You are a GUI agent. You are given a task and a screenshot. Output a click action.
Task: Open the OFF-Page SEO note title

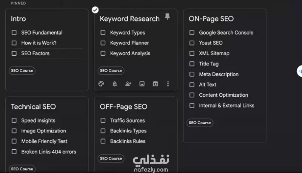click(x=123, y=107)
